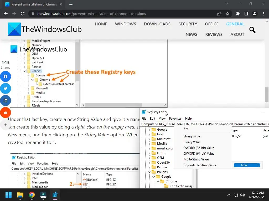The width and height of the screenshot is (269, 201).
Task: Click the site search magnifier icon
Action: click(252, 30)
